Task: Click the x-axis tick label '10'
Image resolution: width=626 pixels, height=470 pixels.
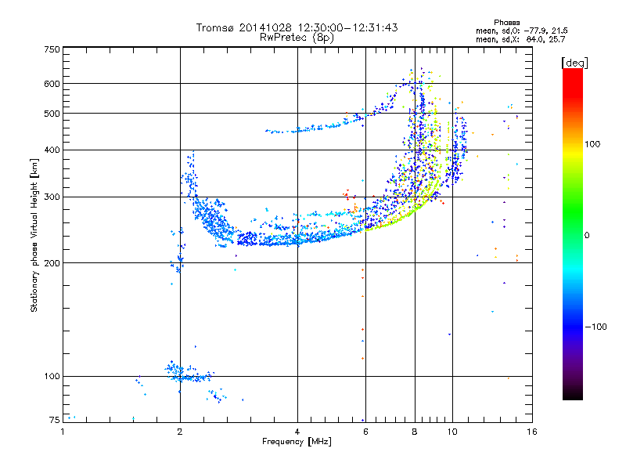Action: (x=452, y=432)
